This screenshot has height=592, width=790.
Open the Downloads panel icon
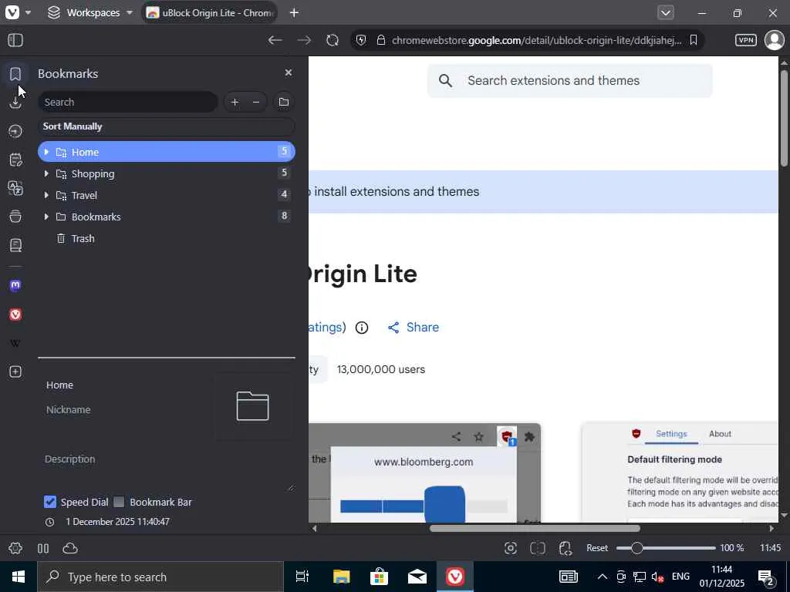click(x=15, y=103)
